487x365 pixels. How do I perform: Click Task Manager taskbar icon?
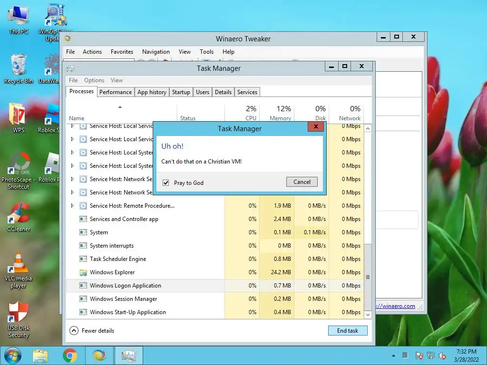point(128,355)
